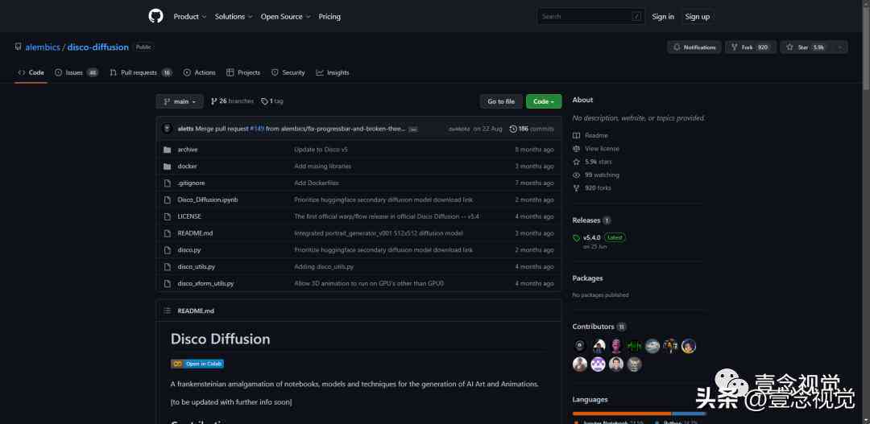Open the Projects tab

pyautogui.click(x=243, y=72)
